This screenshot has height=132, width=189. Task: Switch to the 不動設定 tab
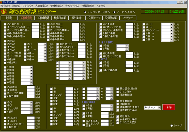pyautogui.click(x=26, y=18)
